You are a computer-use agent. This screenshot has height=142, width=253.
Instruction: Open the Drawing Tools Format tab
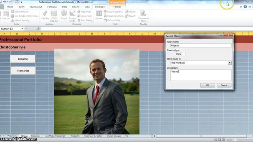(x=117, y=7)
